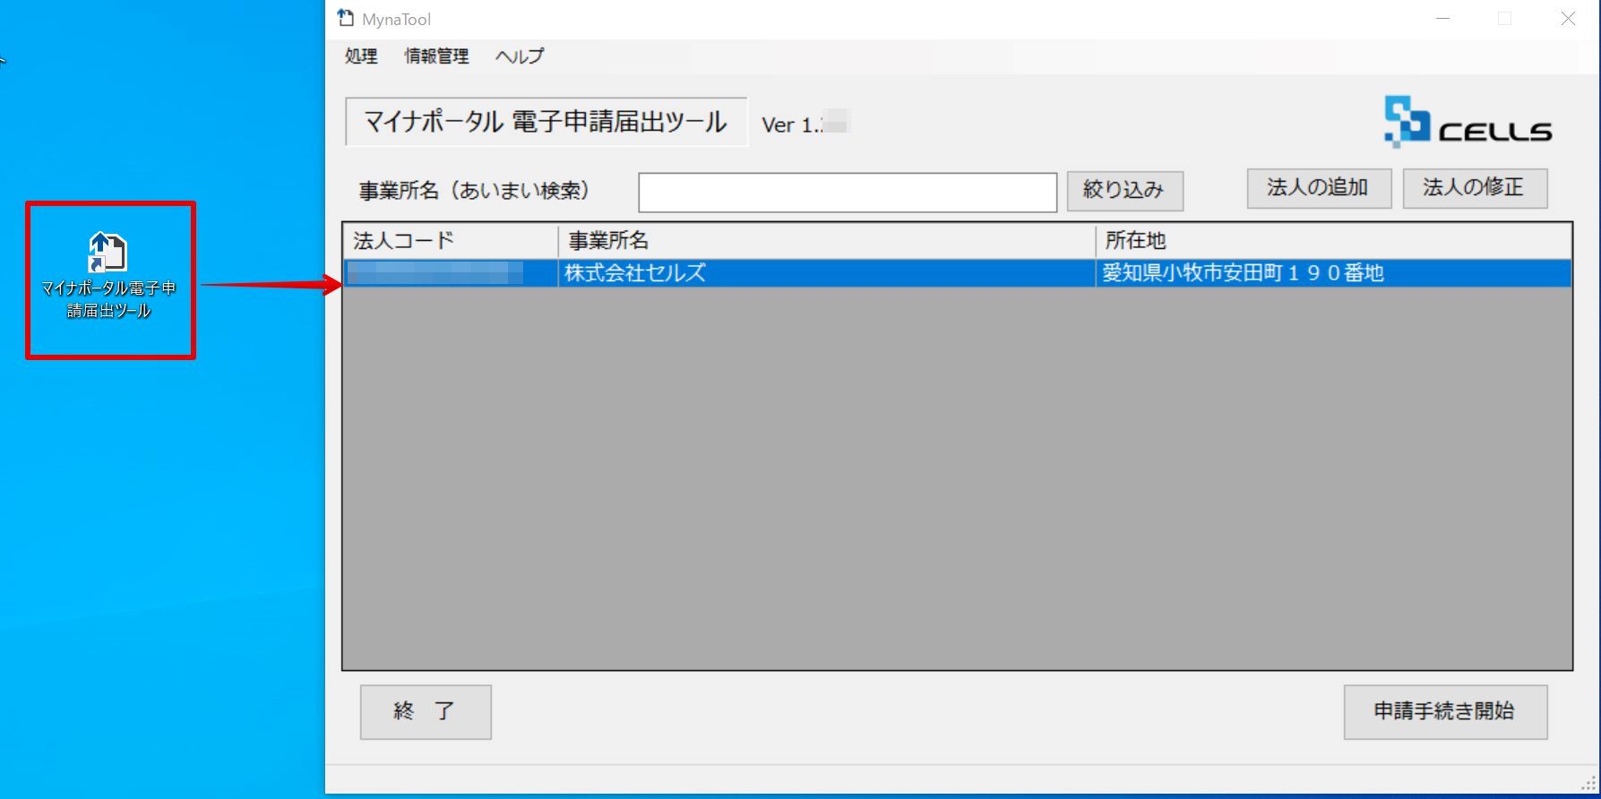
Task: Click the 終了 button
Action: (426, 712)
